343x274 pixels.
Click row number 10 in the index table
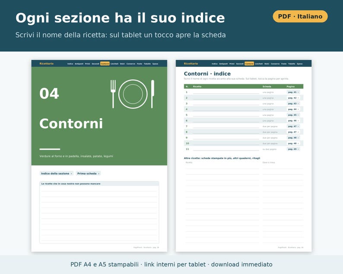pos(187,143)
